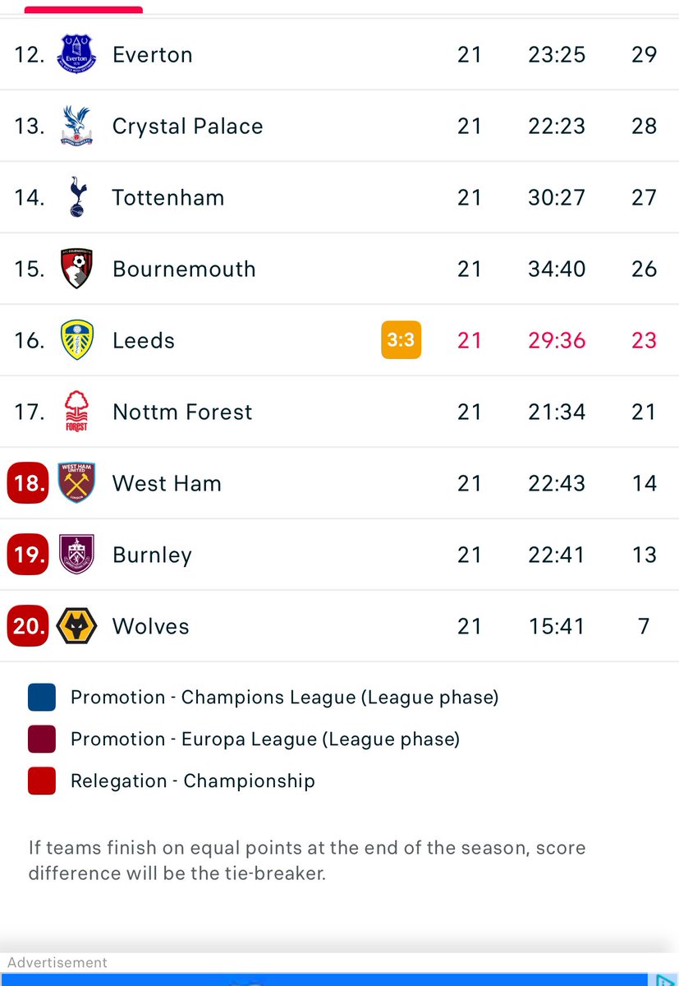Open the Everton club crest
Viewport: 679px width, 986px height.
(77, 54)
